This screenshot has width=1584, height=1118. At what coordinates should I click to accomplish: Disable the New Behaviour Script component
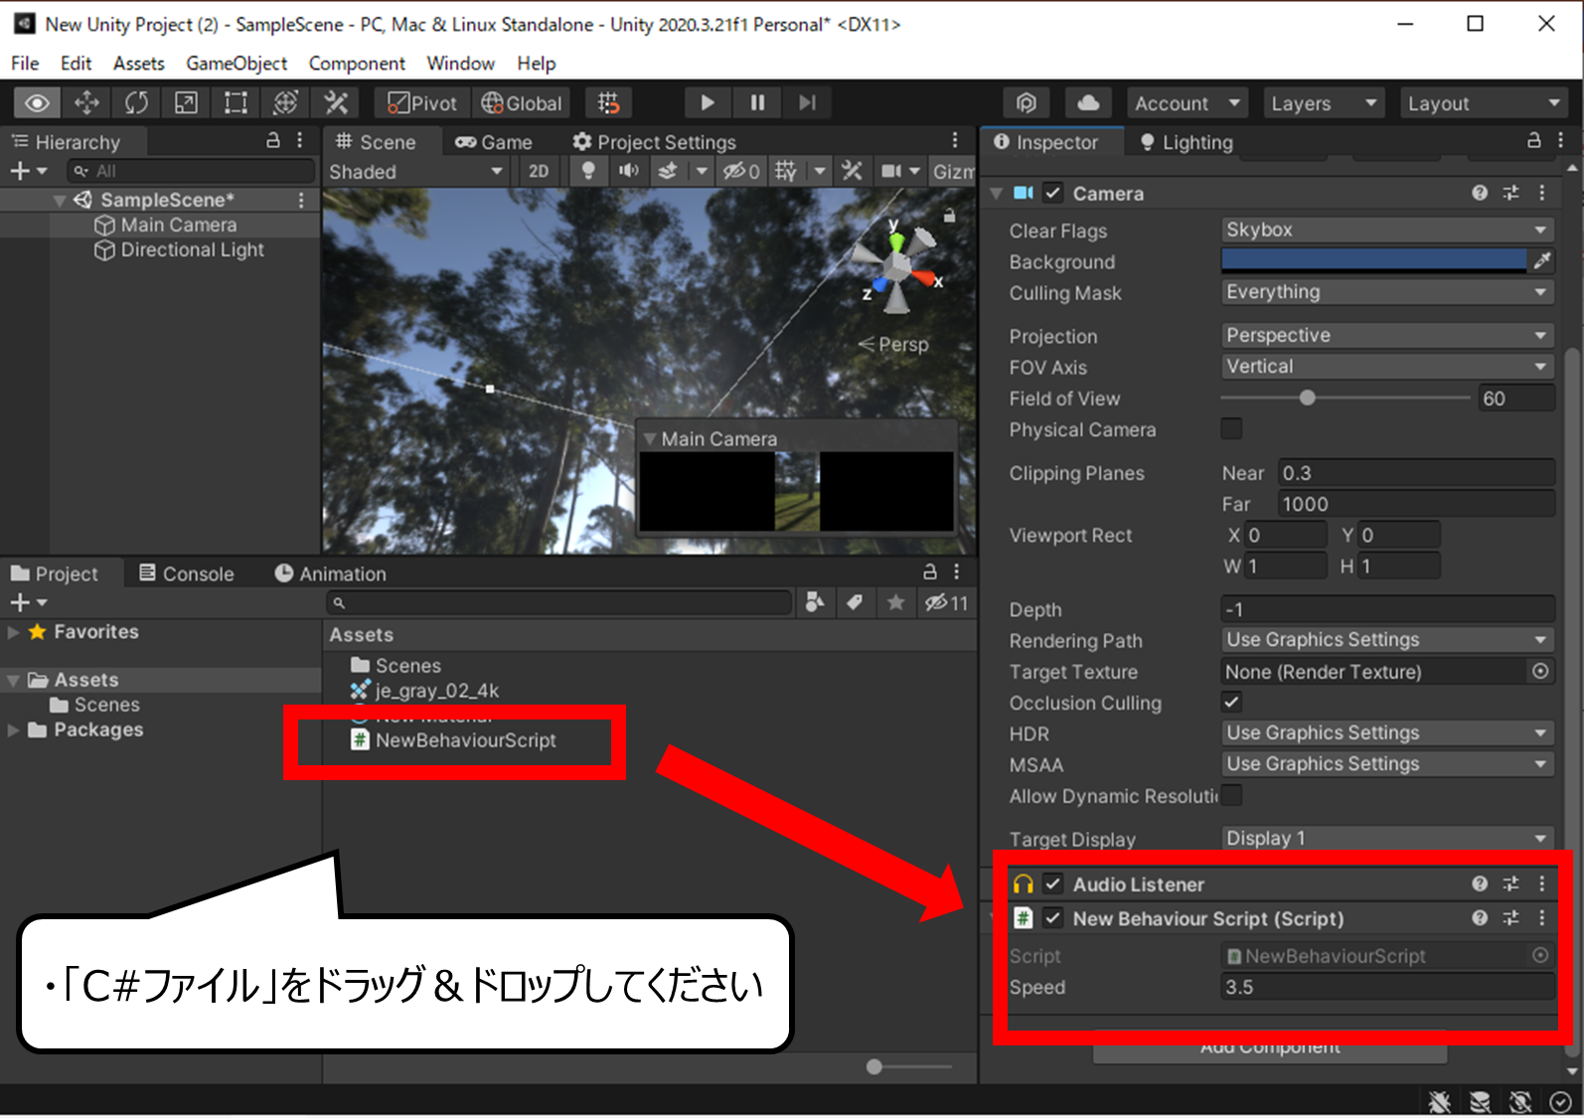pos(1053,918)
